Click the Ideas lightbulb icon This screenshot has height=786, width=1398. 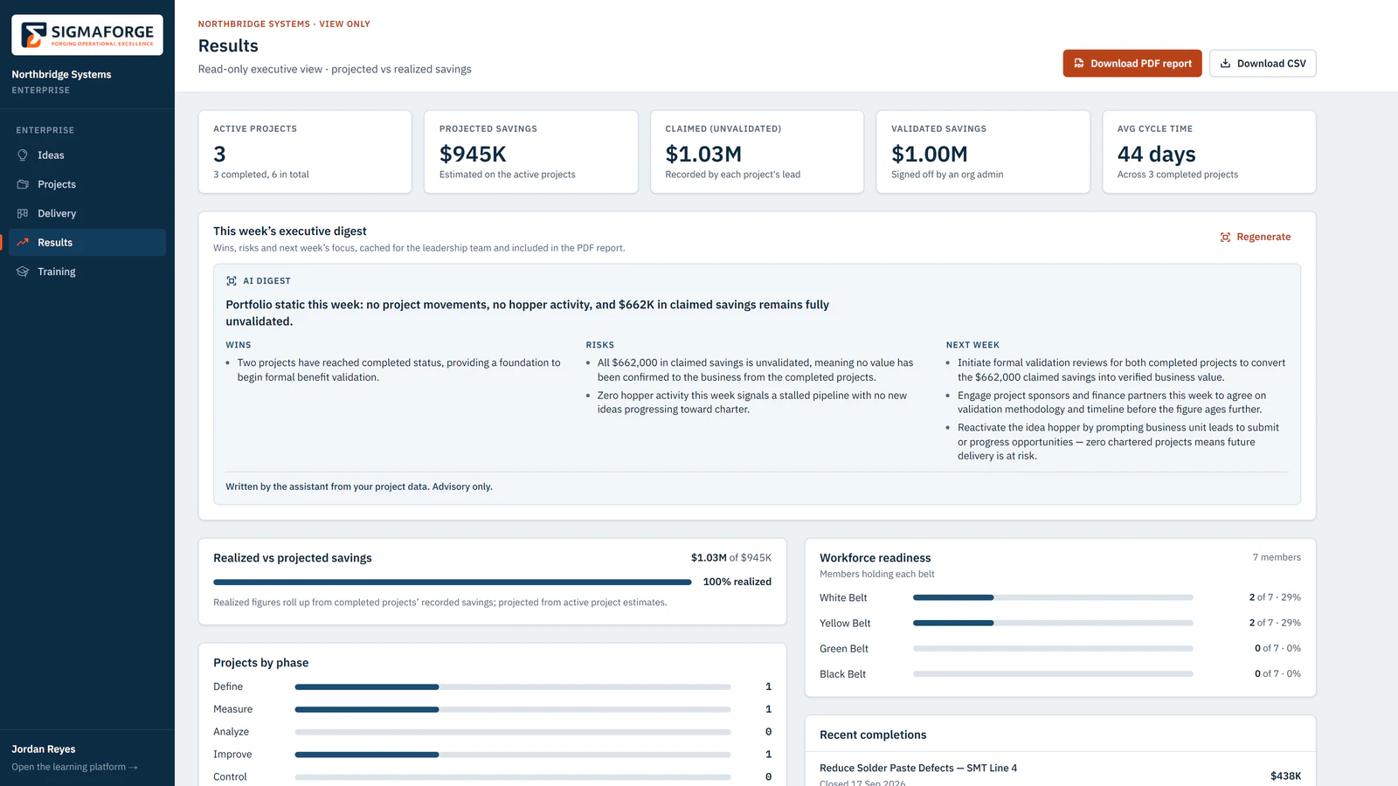(x=23, y=155)
